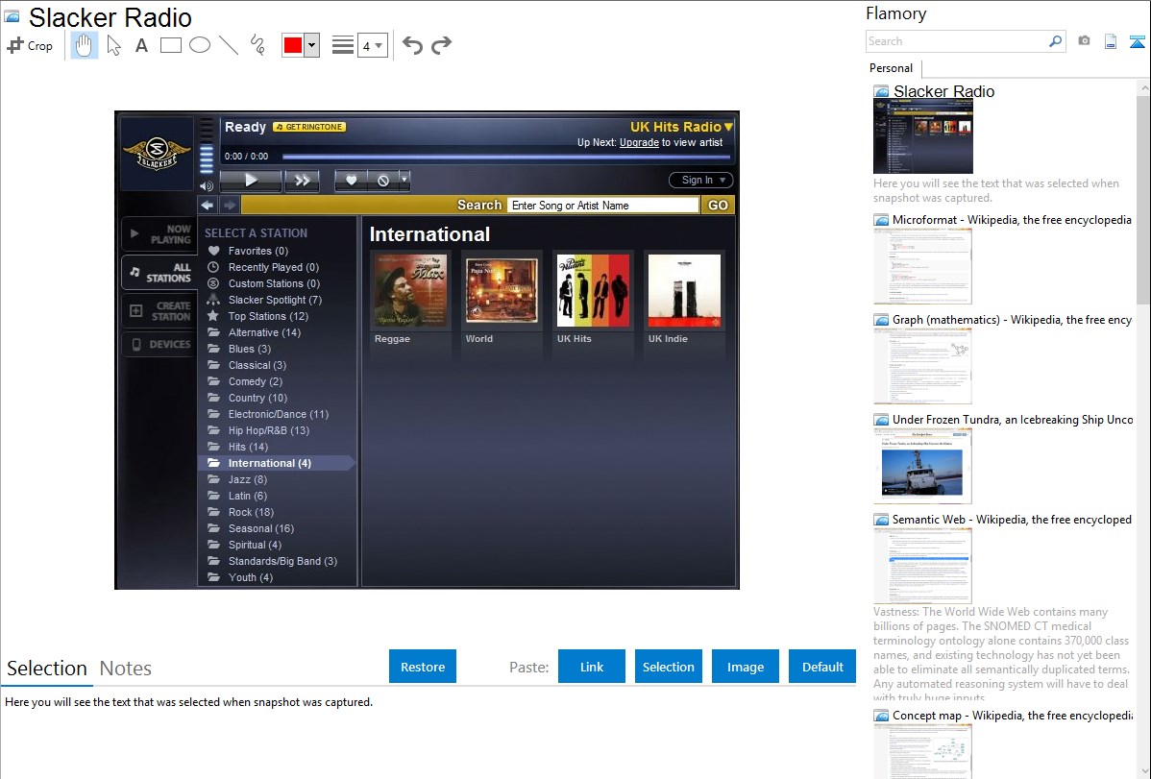The width and height of the screenshot is (1151, 779).
Task: Pick the freehand scribble tool
Action: click(257, 45)
